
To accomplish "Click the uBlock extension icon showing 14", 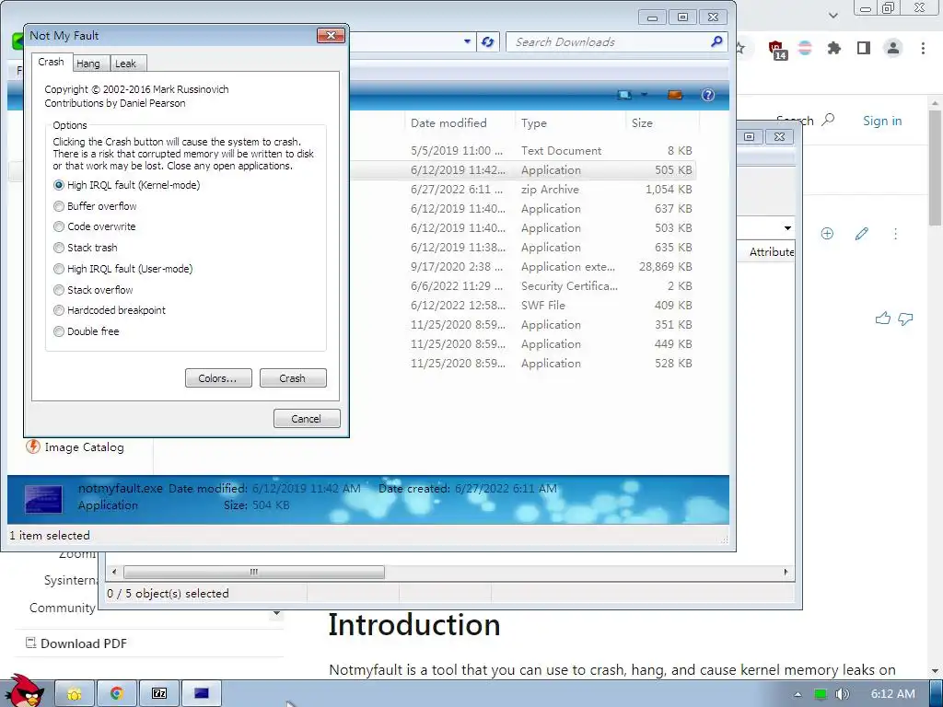I will click(777, 50).
